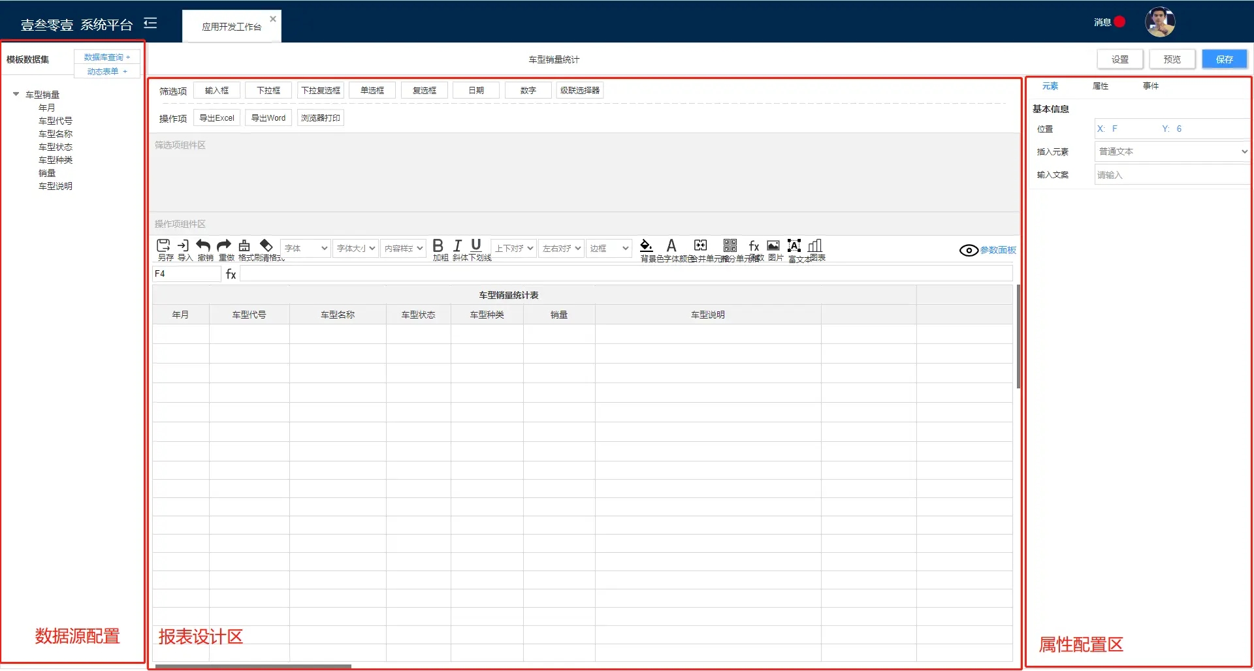The height and width of the screenshot is (671, 1254).
Task: Switch to the 元素 tab
Action: tap(1050, 86)
